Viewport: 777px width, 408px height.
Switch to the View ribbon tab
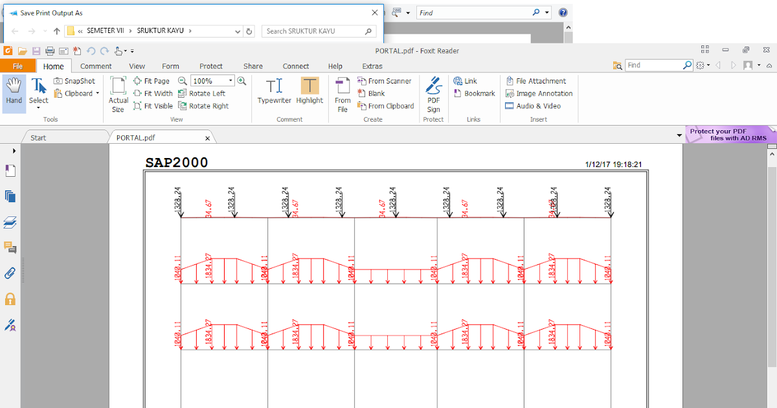pos(137,66)
